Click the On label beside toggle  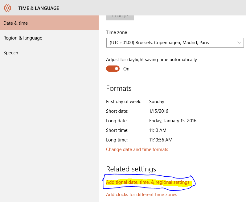[x=126, y=69]
